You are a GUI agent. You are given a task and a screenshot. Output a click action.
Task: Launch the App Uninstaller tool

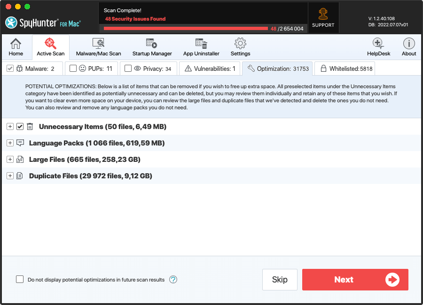[x=201, y=44]
